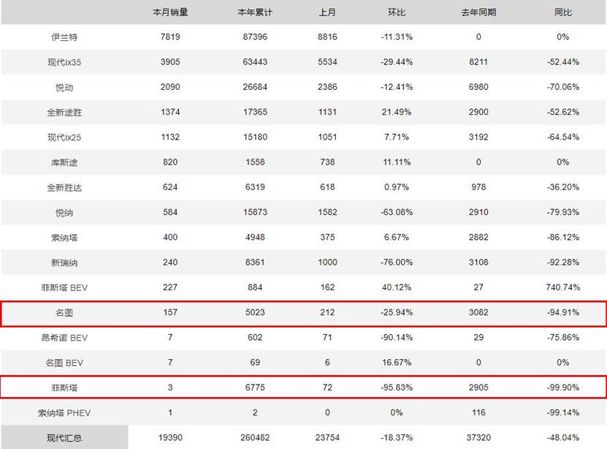This screenshot has height=449, width=607.
Task: Select the 现代ix35 row label
Action: pyautogui.click(x=64, y=62)
